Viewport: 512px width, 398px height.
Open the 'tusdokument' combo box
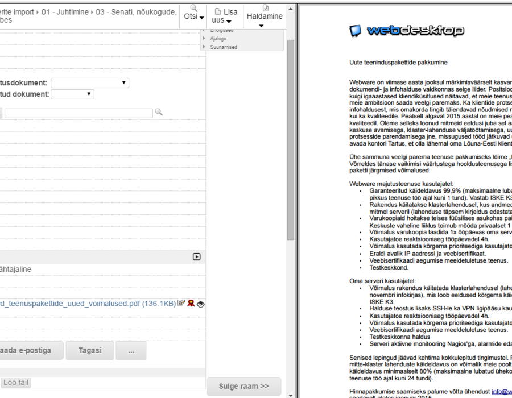pyautogui.click(x=90, y=83)
